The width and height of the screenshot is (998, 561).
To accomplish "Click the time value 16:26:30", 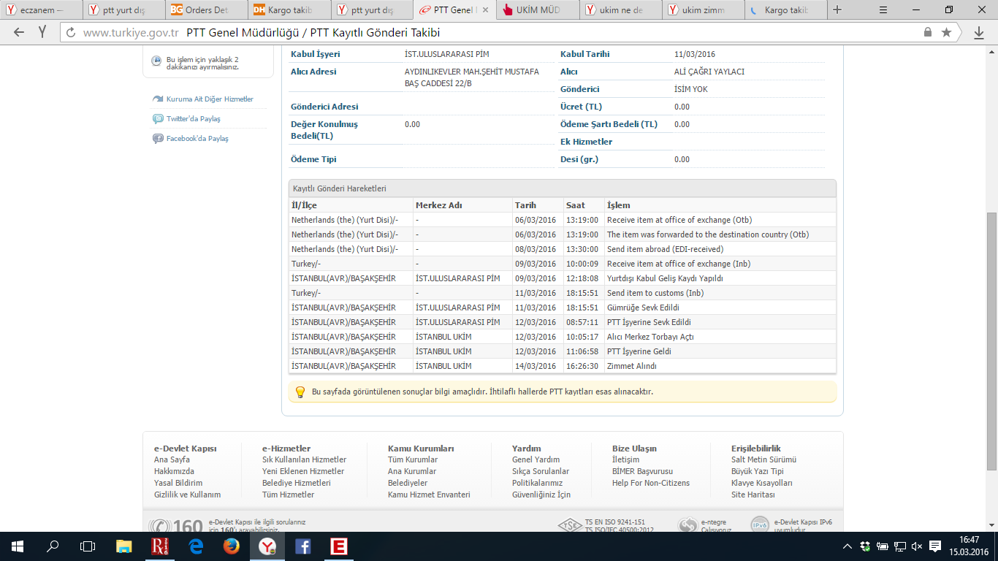I will pos(582,366).
